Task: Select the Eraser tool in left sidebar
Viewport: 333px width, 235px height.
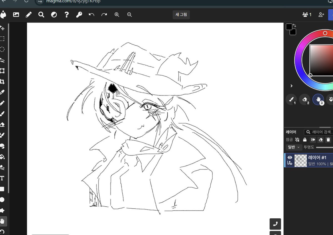Action: click(x=2, y=124)
